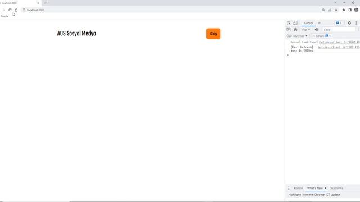
Task: Open the profile avatar icon
Action: pos(356,10)
